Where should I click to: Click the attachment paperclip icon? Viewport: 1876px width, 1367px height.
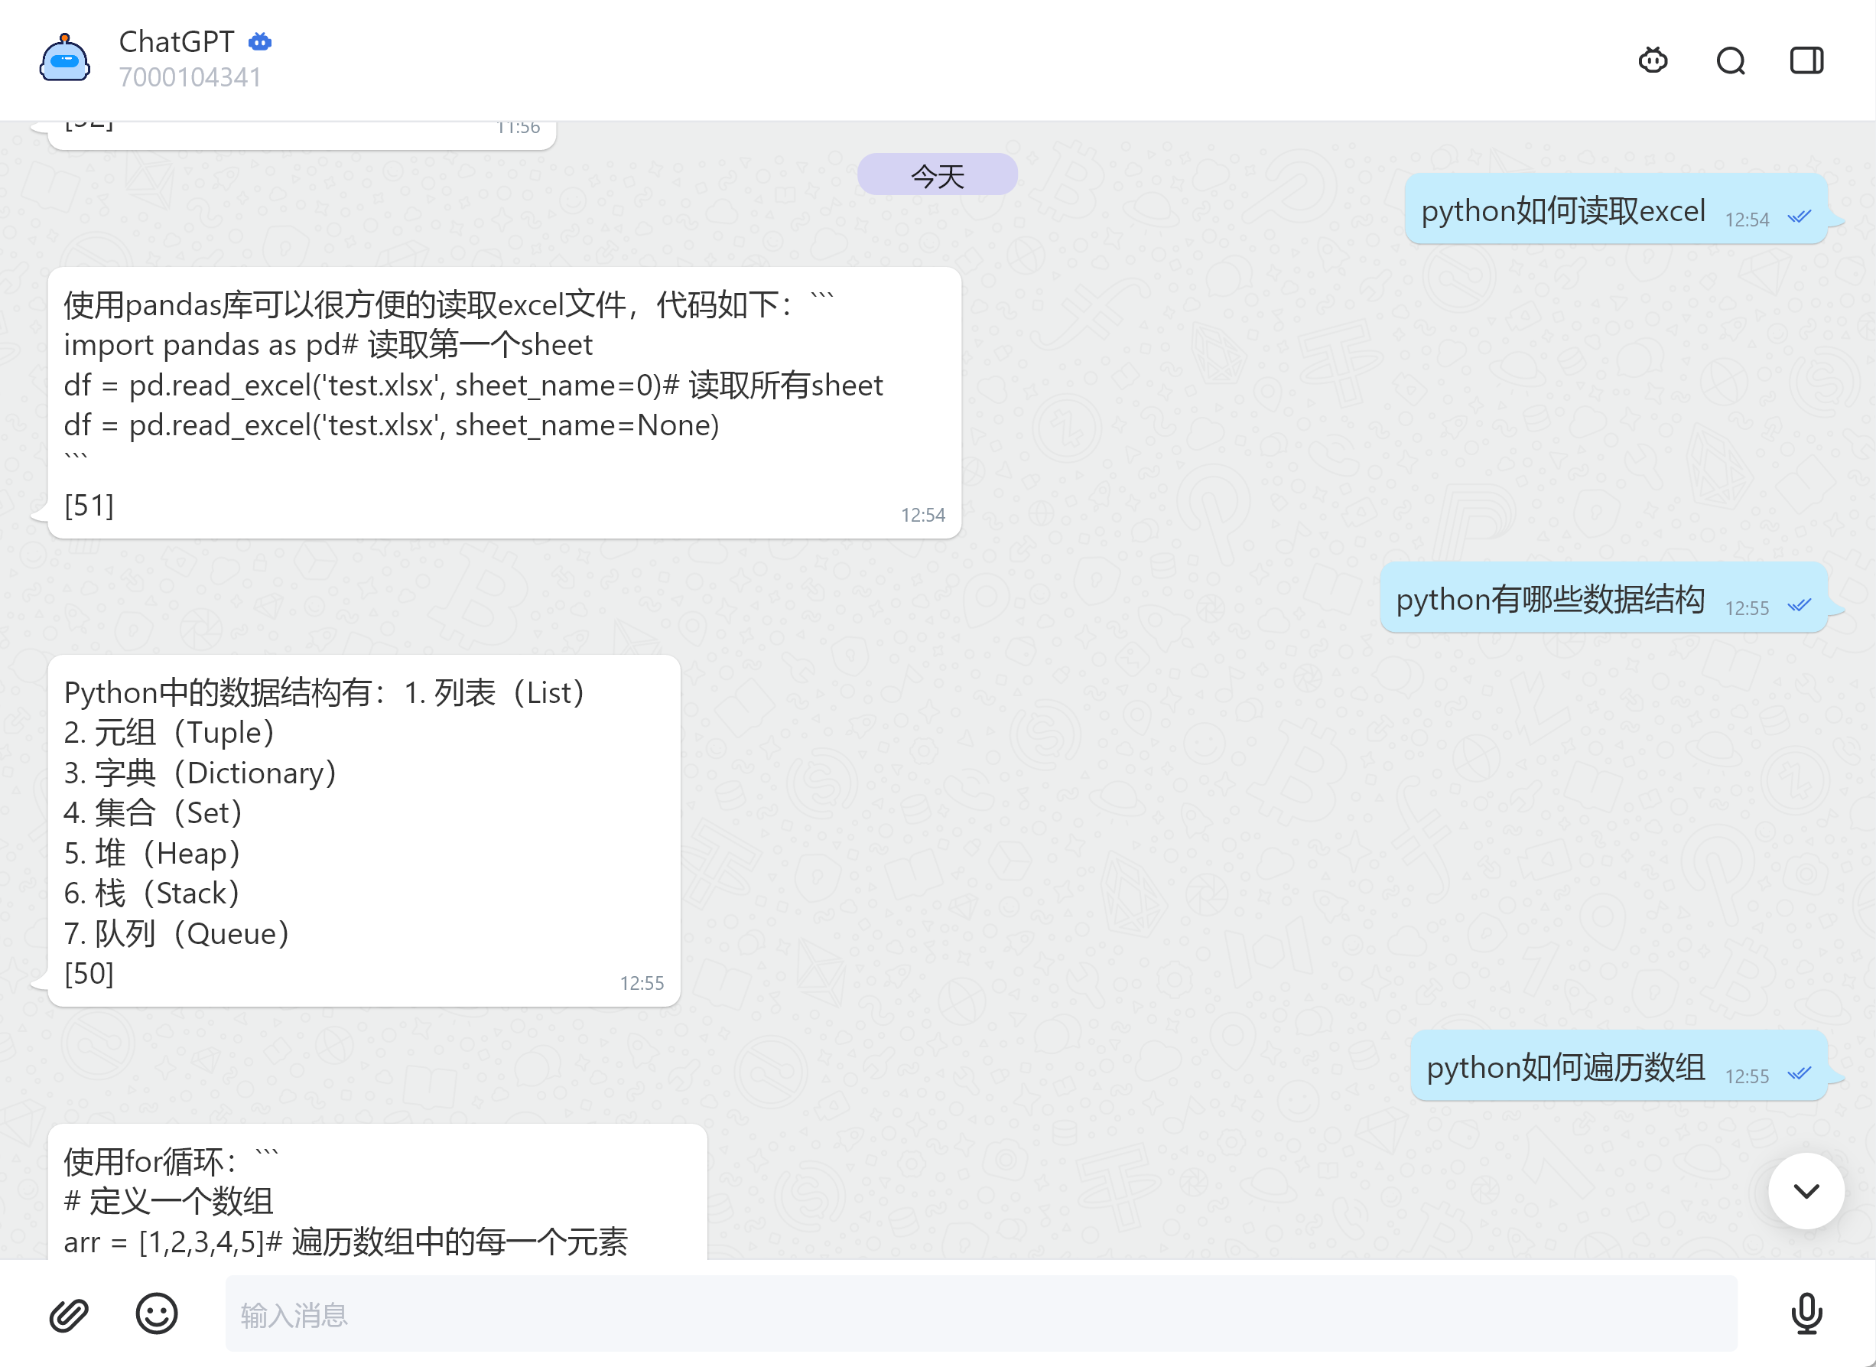point(69,1313)
